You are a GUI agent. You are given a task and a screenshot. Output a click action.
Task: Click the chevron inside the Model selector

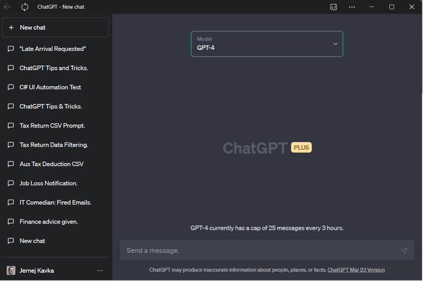[x=335, y=44]
